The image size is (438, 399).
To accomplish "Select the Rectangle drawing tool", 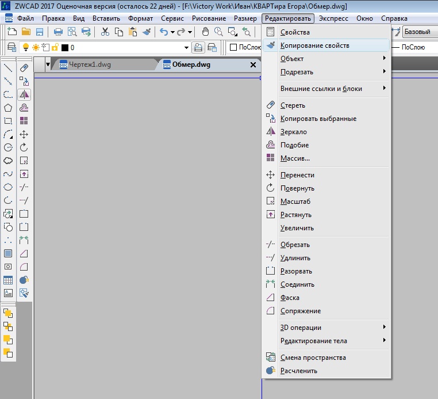I will point(8,121).
